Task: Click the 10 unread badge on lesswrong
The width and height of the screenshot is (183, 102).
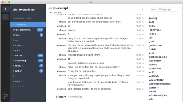Action: [x=41, y=61]
